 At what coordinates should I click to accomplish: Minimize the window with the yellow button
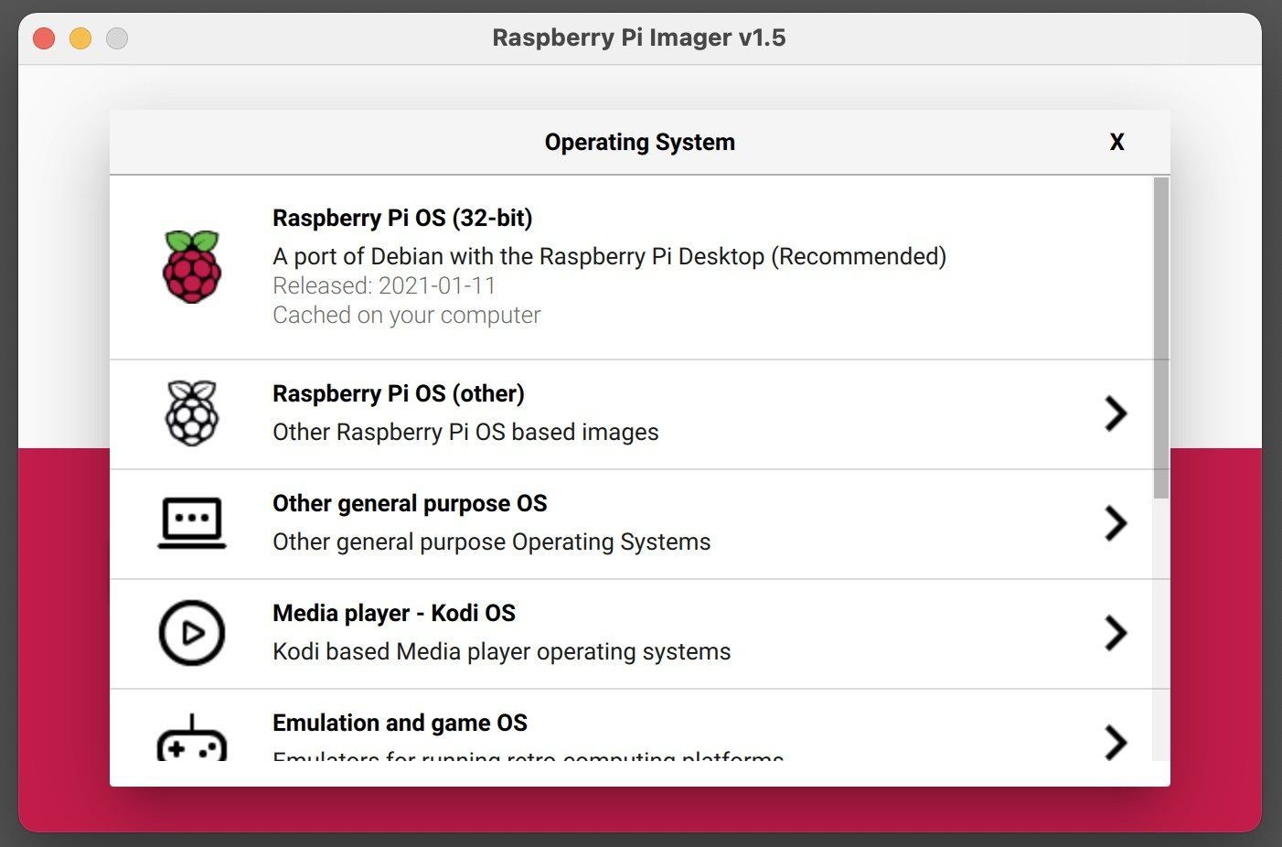(x=80, y=38)
